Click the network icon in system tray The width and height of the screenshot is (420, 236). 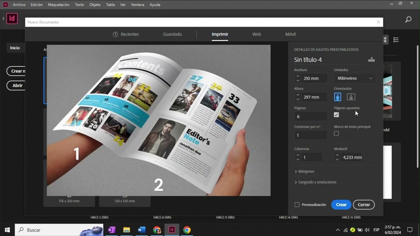pyautogui.click(x=345, y=230)
